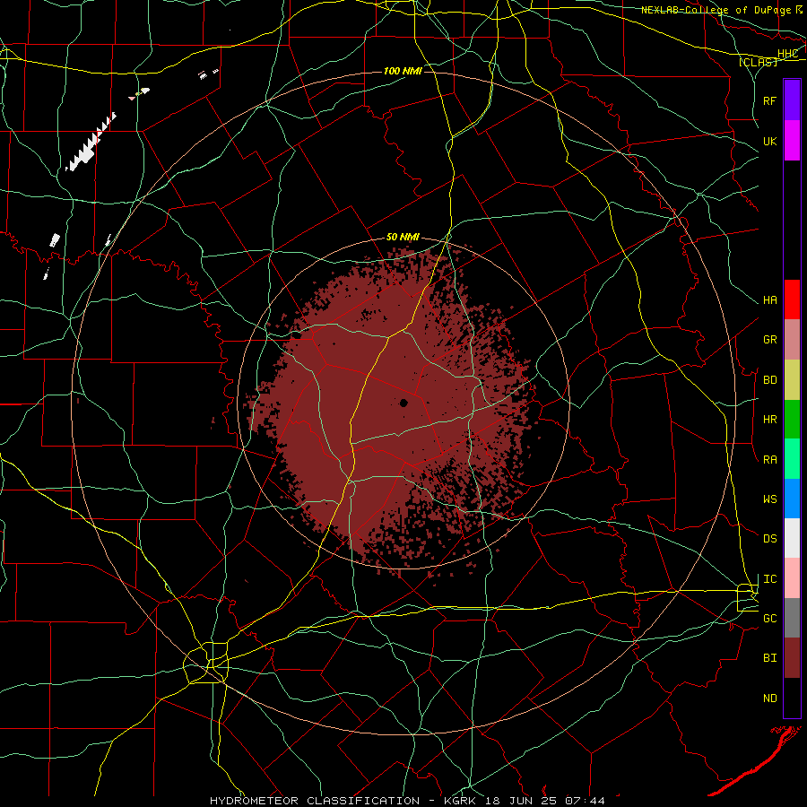Click the red HA legend color swatch
Image resolution: width=807 pixels, height=807 pixels.
pos(792,299)
